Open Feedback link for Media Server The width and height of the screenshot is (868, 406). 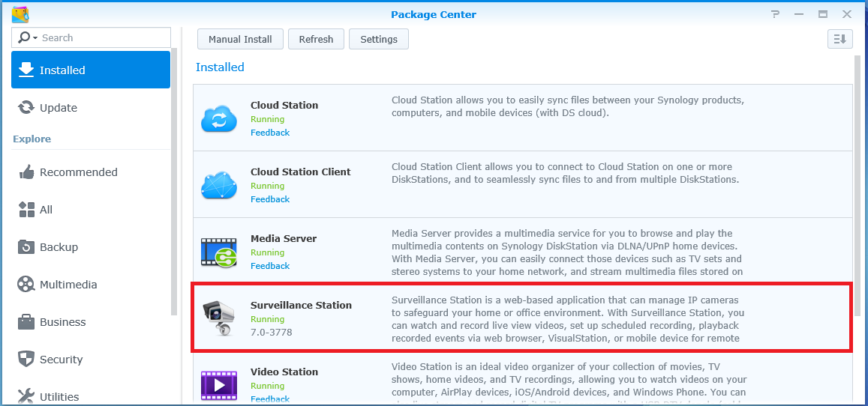270,266
